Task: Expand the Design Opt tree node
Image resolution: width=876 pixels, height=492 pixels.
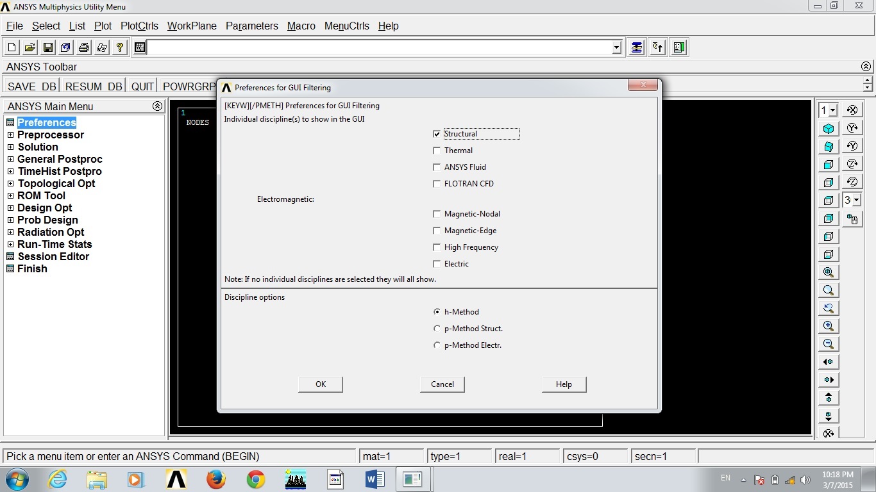Action: 10,208
